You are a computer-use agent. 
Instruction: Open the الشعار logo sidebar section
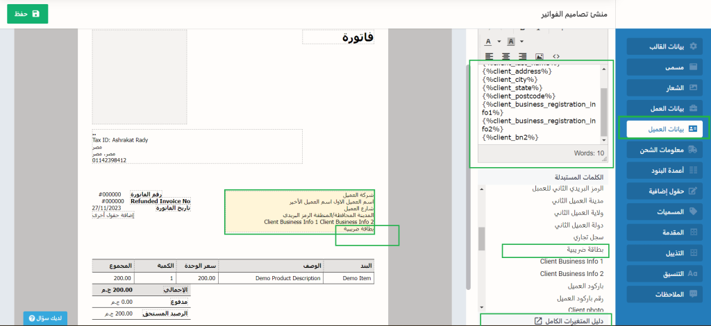coord(664,88)
